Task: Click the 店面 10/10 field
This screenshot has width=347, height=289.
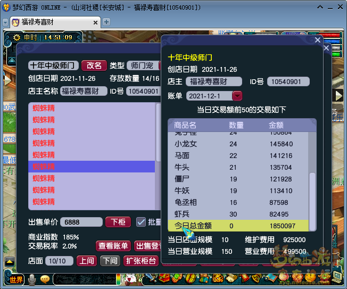Action: pyautogui.click(x=59, y=261)
